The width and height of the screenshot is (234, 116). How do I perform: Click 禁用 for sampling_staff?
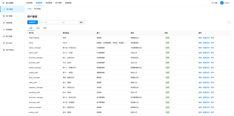tap(212, 92)
